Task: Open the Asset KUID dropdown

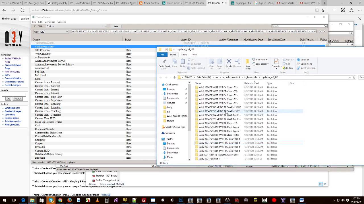Action: 51,31
